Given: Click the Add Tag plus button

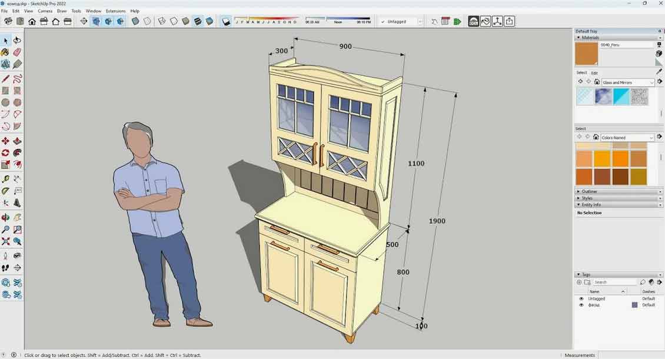Looking at the screenshot, I should pos(579,282).
